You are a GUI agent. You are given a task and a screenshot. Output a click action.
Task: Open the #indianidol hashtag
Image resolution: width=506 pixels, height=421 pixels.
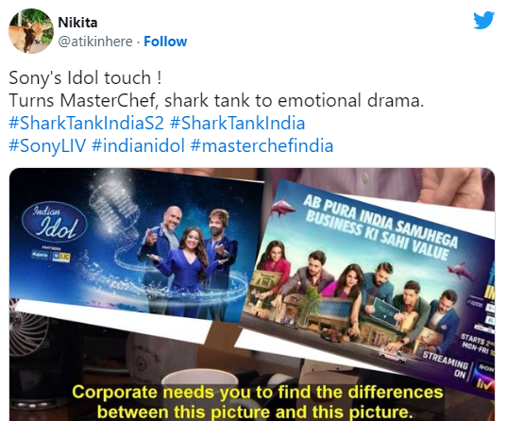(138, 145)
